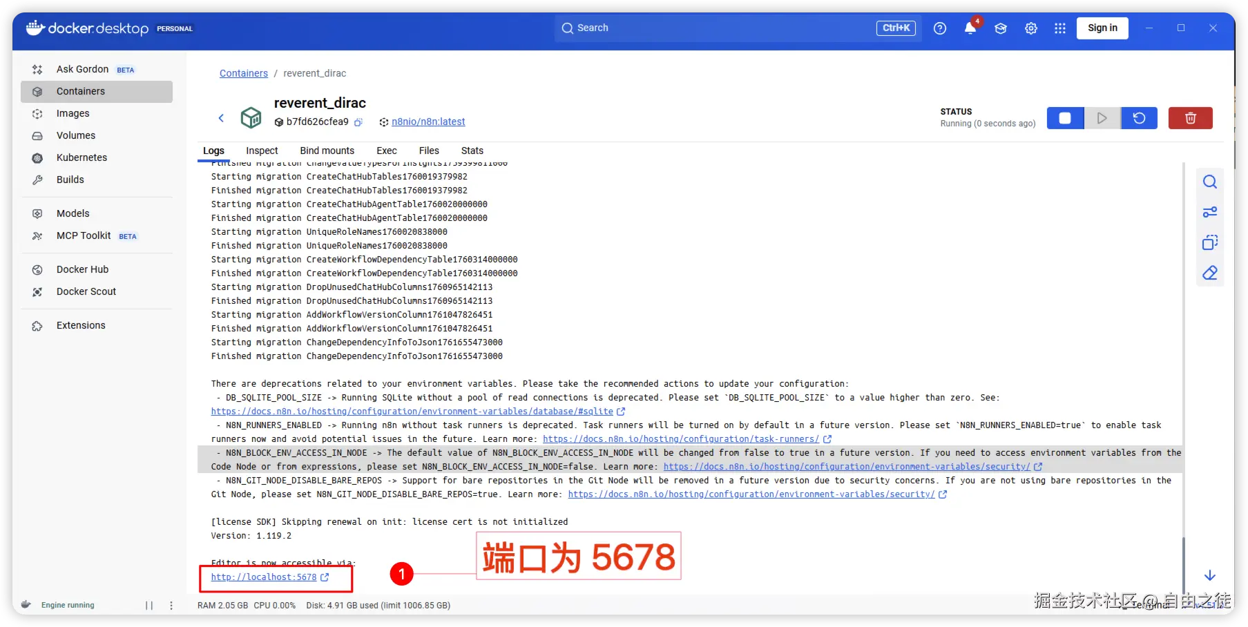Stop the reverent_dirac container

[1065, 118]
